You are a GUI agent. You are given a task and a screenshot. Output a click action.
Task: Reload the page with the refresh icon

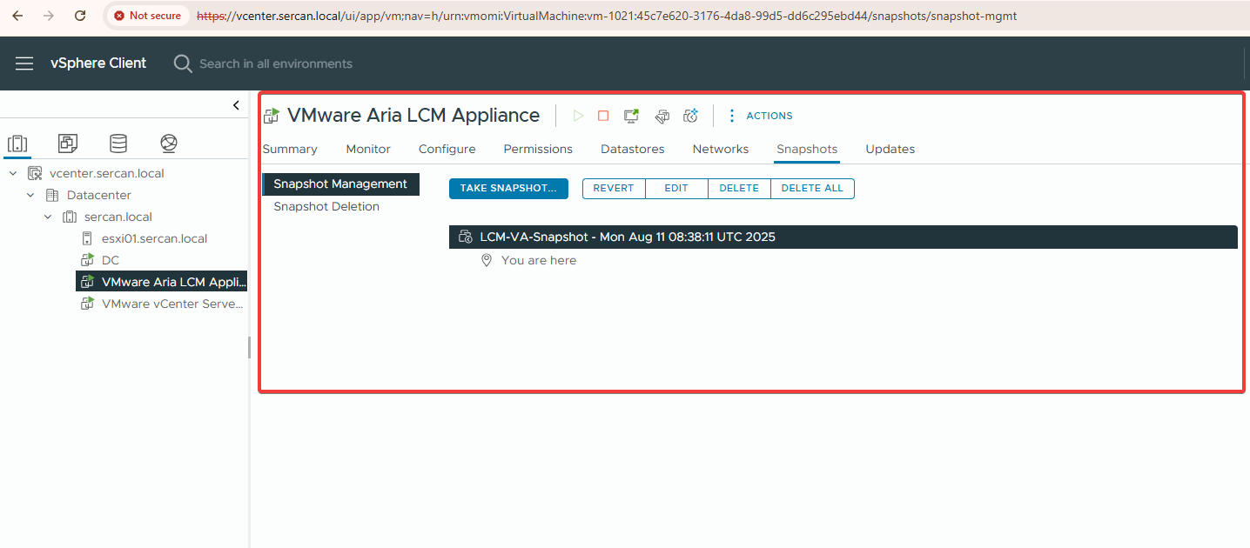point(80,16)
